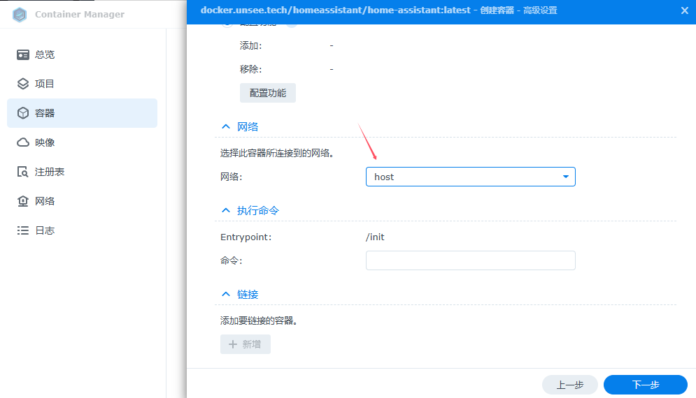Click the dialog title with the home-assistant image name
This screenshot has height=398, width=696.
[x=379, y=10]
